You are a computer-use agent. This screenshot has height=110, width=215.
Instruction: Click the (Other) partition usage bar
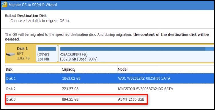click(x=47, y=49)
